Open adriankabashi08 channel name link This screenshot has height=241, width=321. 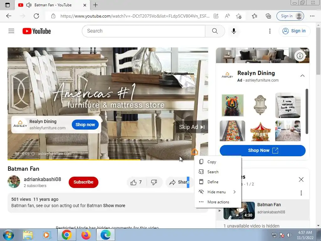(x=42, y=179)
